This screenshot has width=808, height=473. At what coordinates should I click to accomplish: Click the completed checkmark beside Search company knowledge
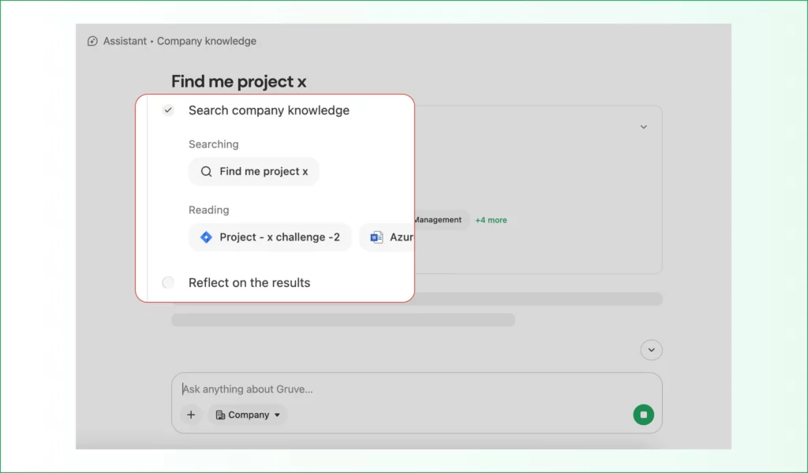pyautogui.click(x=168, y=110)
